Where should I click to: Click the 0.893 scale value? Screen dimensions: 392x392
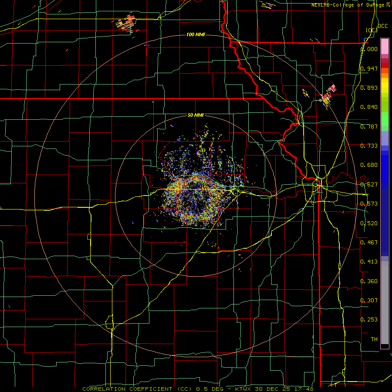(x=369, y=88)
